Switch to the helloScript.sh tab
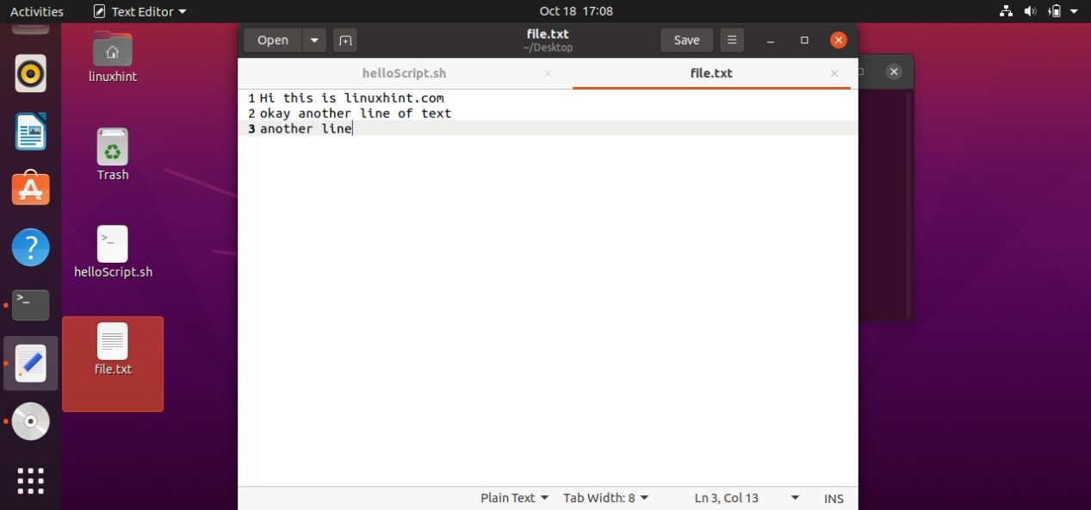The width and height of the screenshot is (1091, 510). (404, 73)
